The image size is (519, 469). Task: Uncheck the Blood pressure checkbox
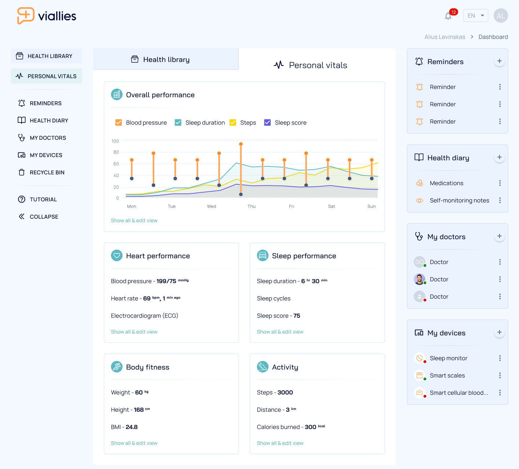coord(118,122)
